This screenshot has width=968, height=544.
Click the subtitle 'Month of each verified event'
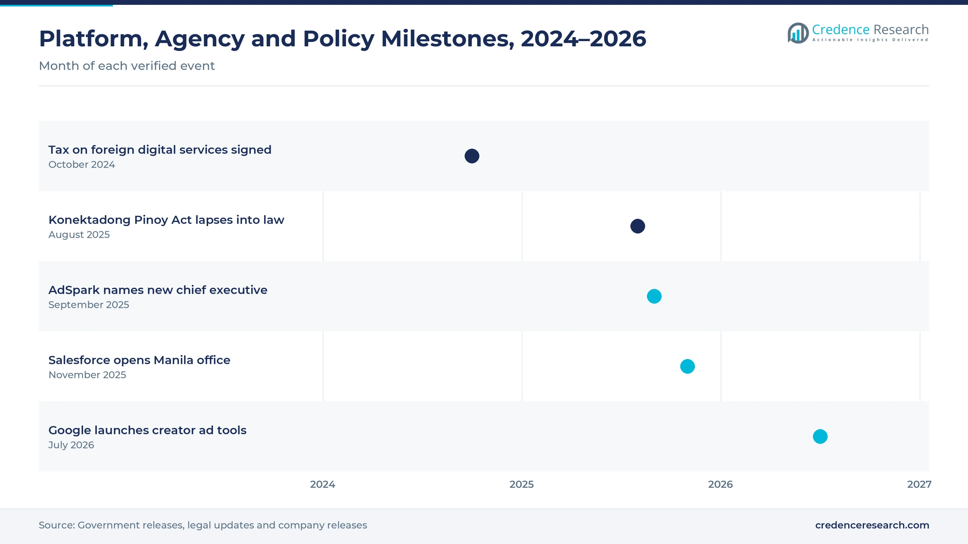pos(127,66)
